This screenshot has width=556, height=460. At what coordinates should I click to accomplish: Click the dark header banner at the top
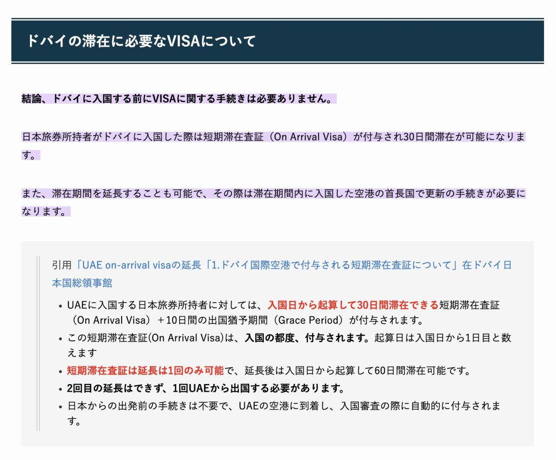point(278,40)
